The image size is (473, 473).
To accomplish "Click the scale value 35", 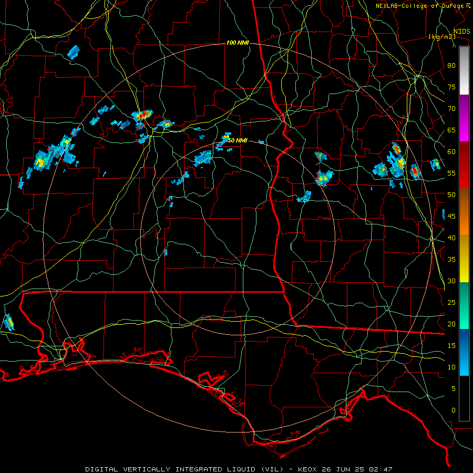I will (451, 260).
